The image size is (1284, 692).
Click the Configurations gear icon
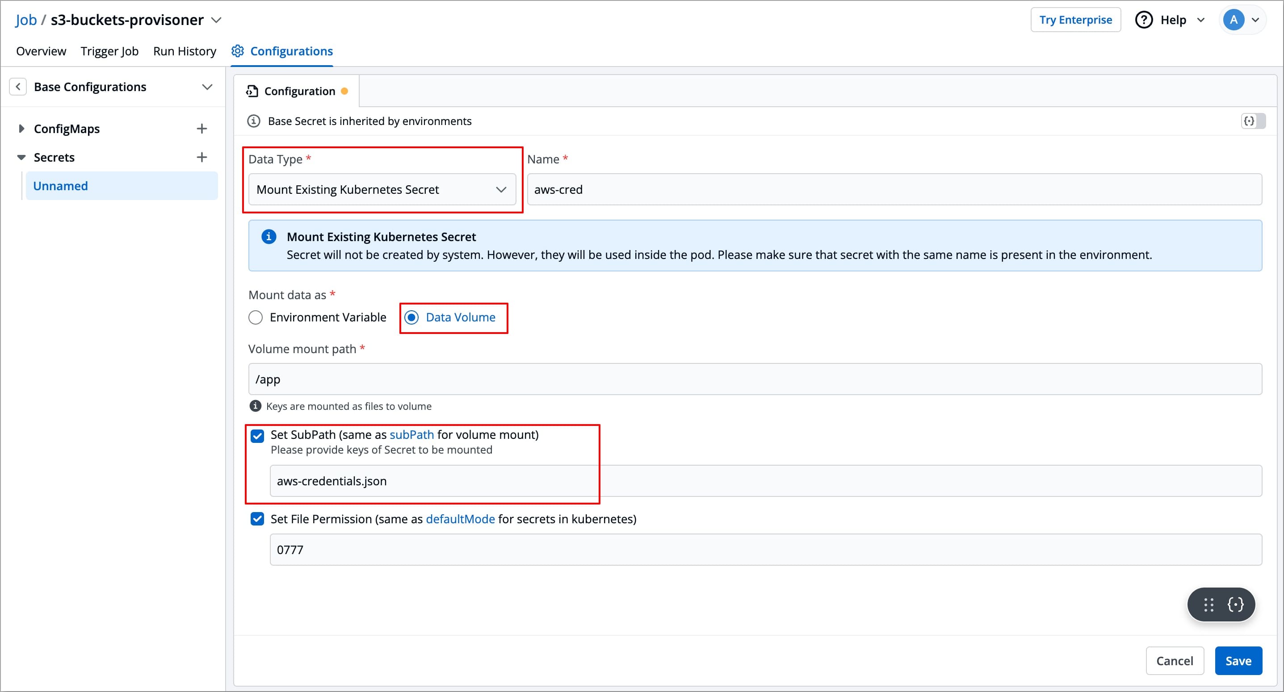click(x=237, y=51)
